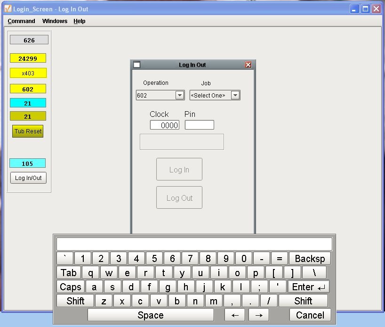
Task: Tap the 6 key on keyboard
Action: click(172, 258)
